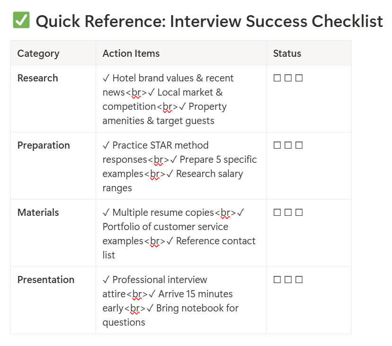Tick the last checkbox in Materials row
This screenshot has height=346, width=392.
[x=299, y=213]
